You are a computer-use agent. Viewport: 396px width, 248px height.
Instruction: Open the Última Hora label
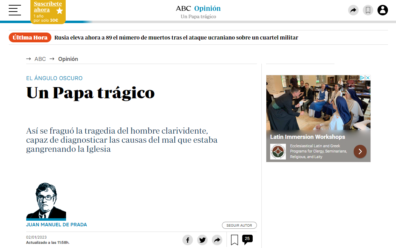pos(30,37)
